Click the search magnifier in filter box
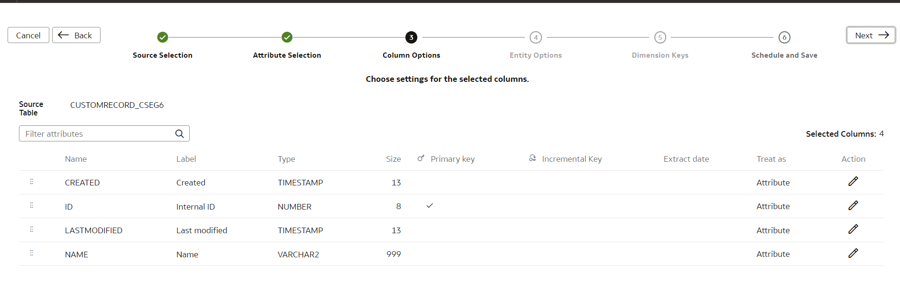The image size is (900, 281). [179, 134]
